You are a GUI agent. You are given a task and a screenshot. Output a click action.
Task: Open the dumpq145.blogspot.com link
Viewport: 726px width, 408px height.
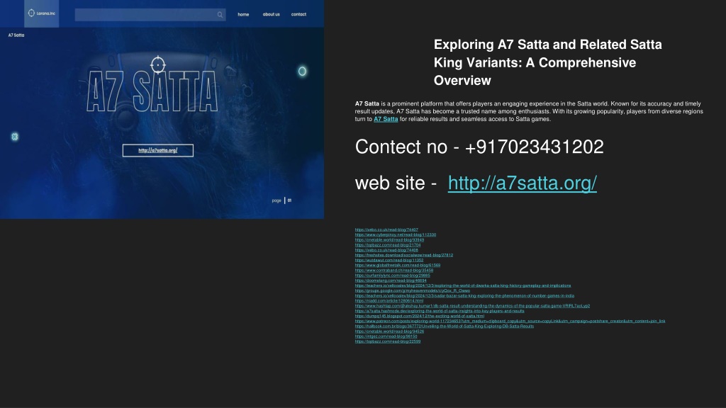coord(420,316)
